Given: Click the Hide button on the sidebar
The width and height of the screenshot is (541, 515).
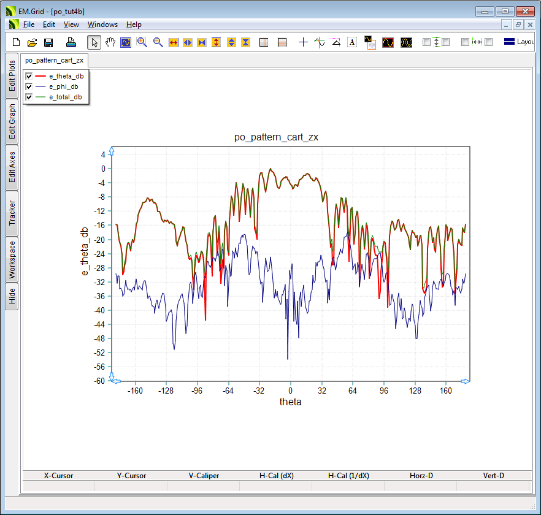Looking at the screenshot, I should click(12, 297).
